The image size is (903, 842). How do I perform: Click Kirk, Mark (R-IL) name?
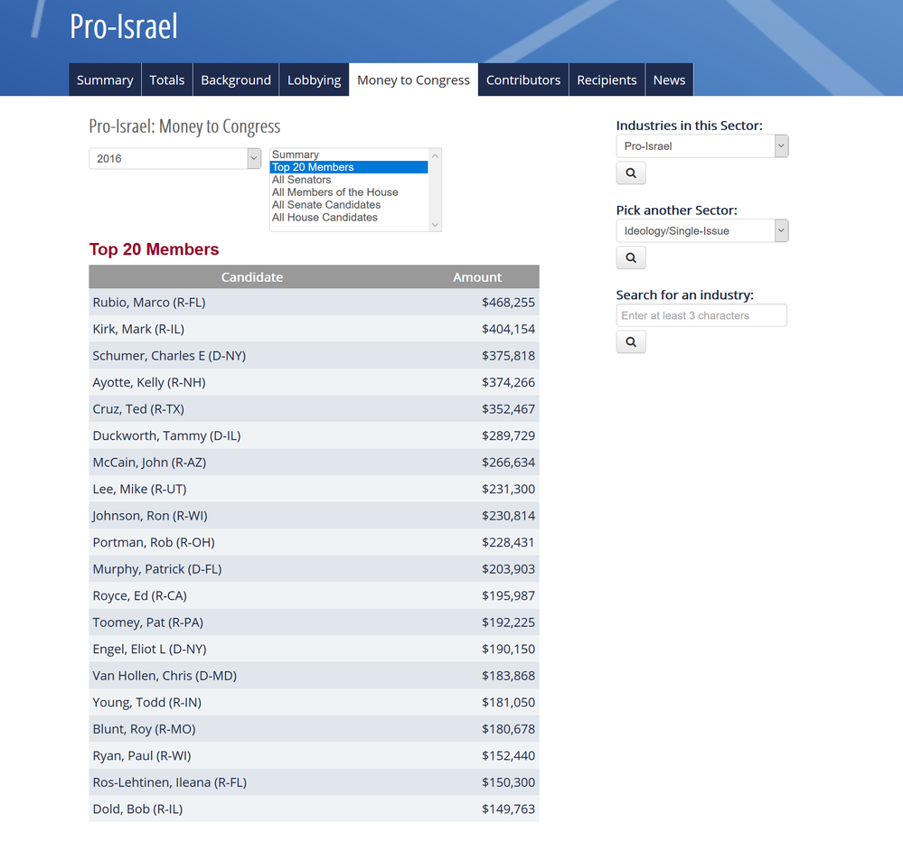pyautogui.click(x=138, y=329)
